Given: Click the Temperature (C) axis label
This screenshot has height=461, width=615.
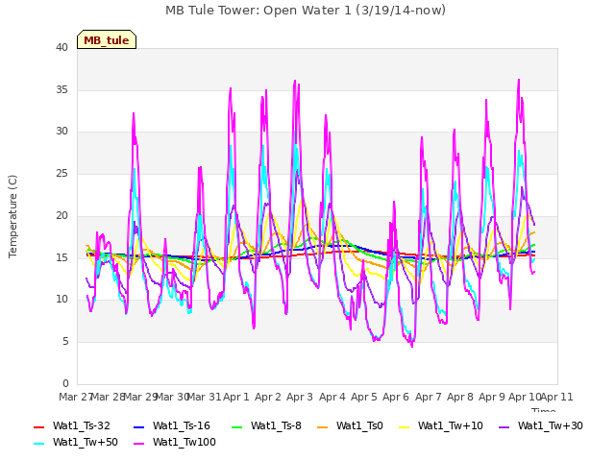Looking at the screenshot, I should pyautogui.click(x=12, y=216).
